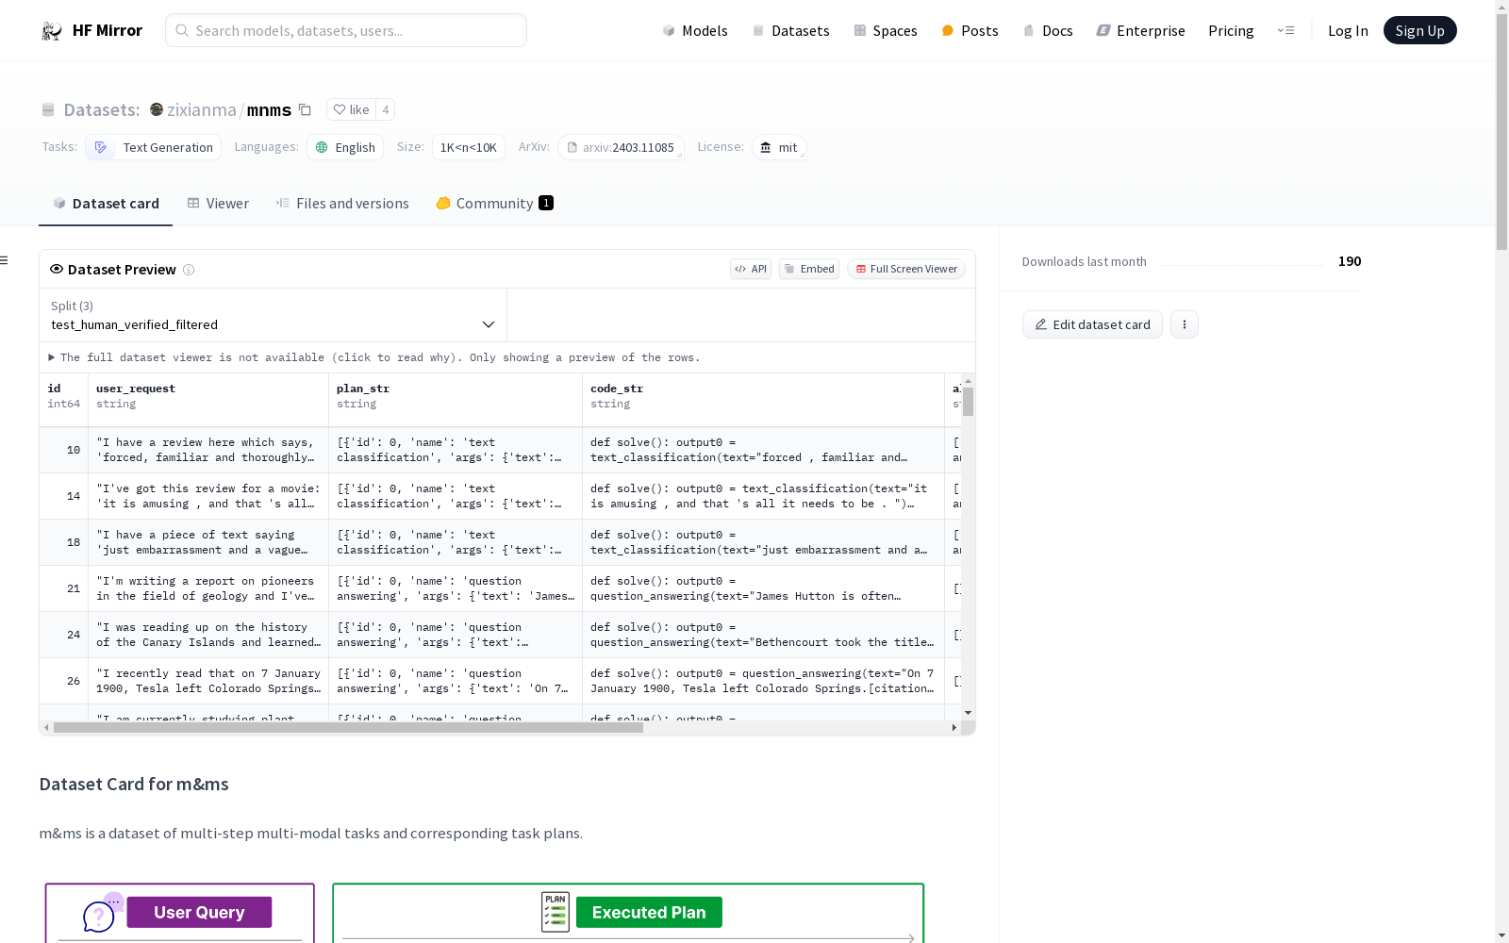
Task: Open the more navigation menu icon
Action: point(1285,30)
